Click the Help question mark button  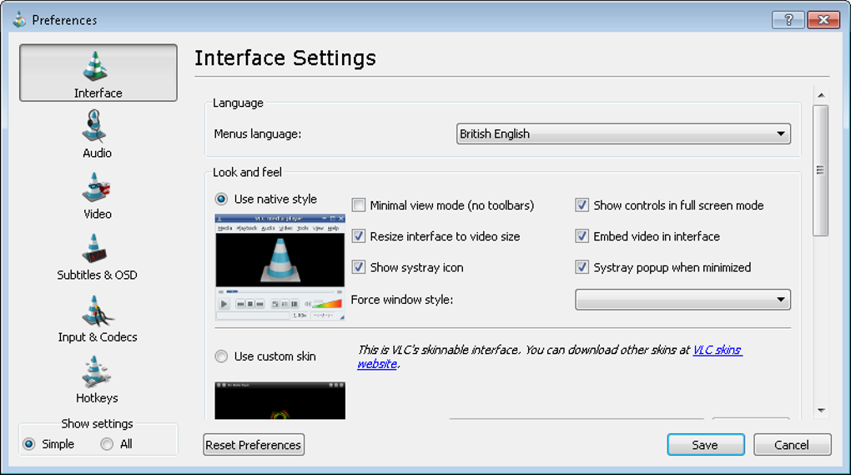[788, 20]
